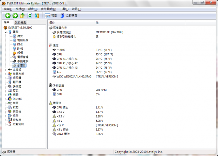Click the monitor icon beside Aux

pyautogui.click(x=54, y=72)
